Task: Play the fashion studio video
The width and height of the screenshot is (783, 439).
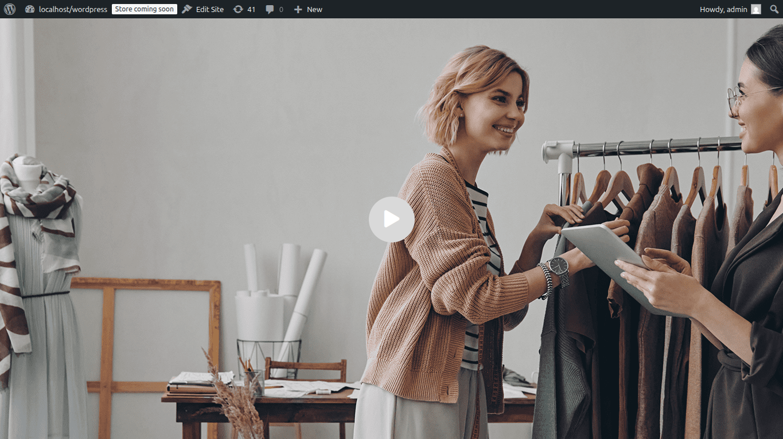Action: (392, 219)
